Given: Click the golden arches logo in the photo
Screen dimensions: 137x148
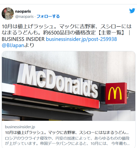Looking at the screenshot, I should (x=115, y=93).
